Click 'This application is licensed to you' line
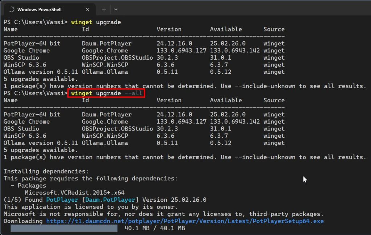The image size is (371, 235). pyautogui.click(x=91, y=207)
